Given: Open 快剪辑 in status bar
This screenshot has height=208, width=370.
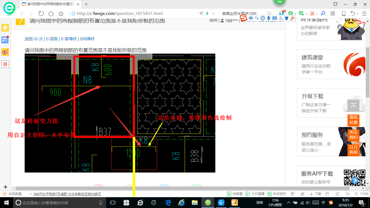Looking at the screenshot, I should pyautogui.click(x=235, y=194).
